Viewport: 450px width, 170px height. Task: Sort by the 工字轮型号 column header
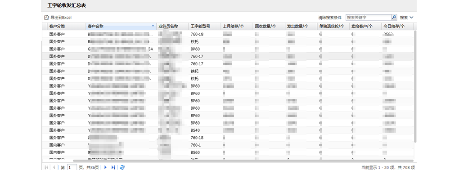pyautogui.click(x=204, y=26)
